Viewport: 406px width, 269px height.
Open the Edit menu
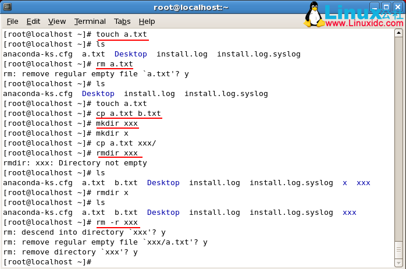(x=33, y=21)
